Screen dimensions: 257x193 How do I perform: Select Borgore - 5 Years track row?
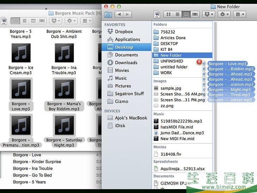[51, 182]
